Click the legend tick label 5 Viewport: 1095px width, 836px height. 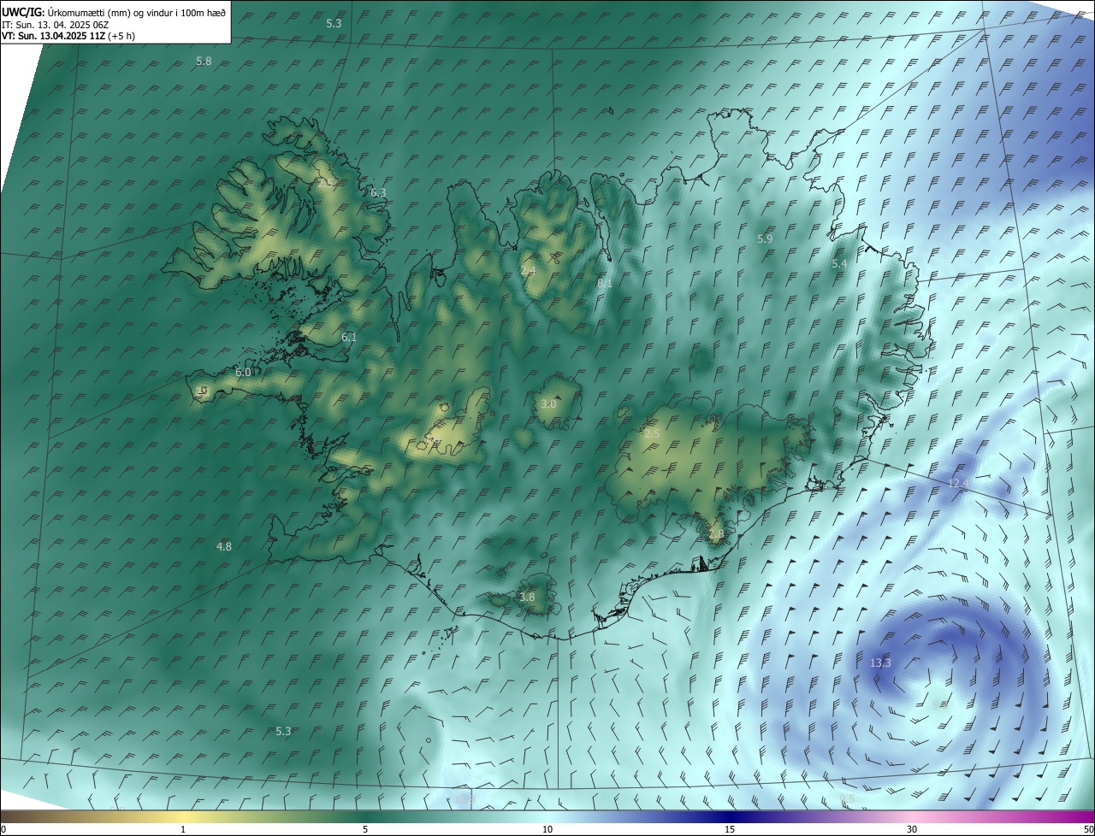tap(365, 830)
